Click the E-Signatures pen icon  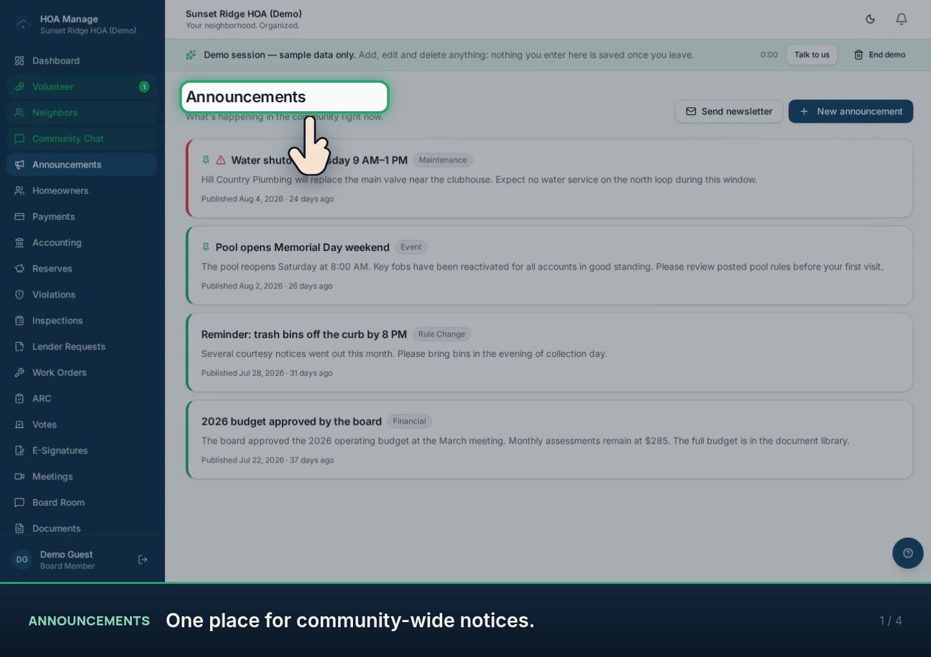click(x=19, y=451)
